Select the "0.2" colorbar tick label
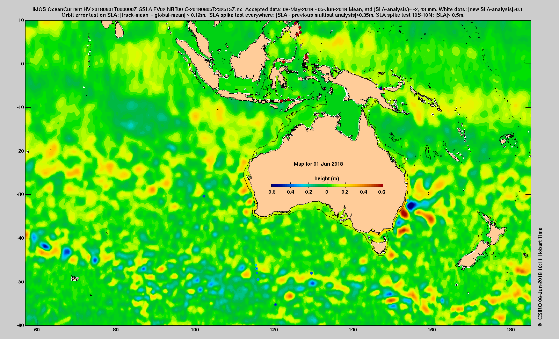 coord(345,192)
